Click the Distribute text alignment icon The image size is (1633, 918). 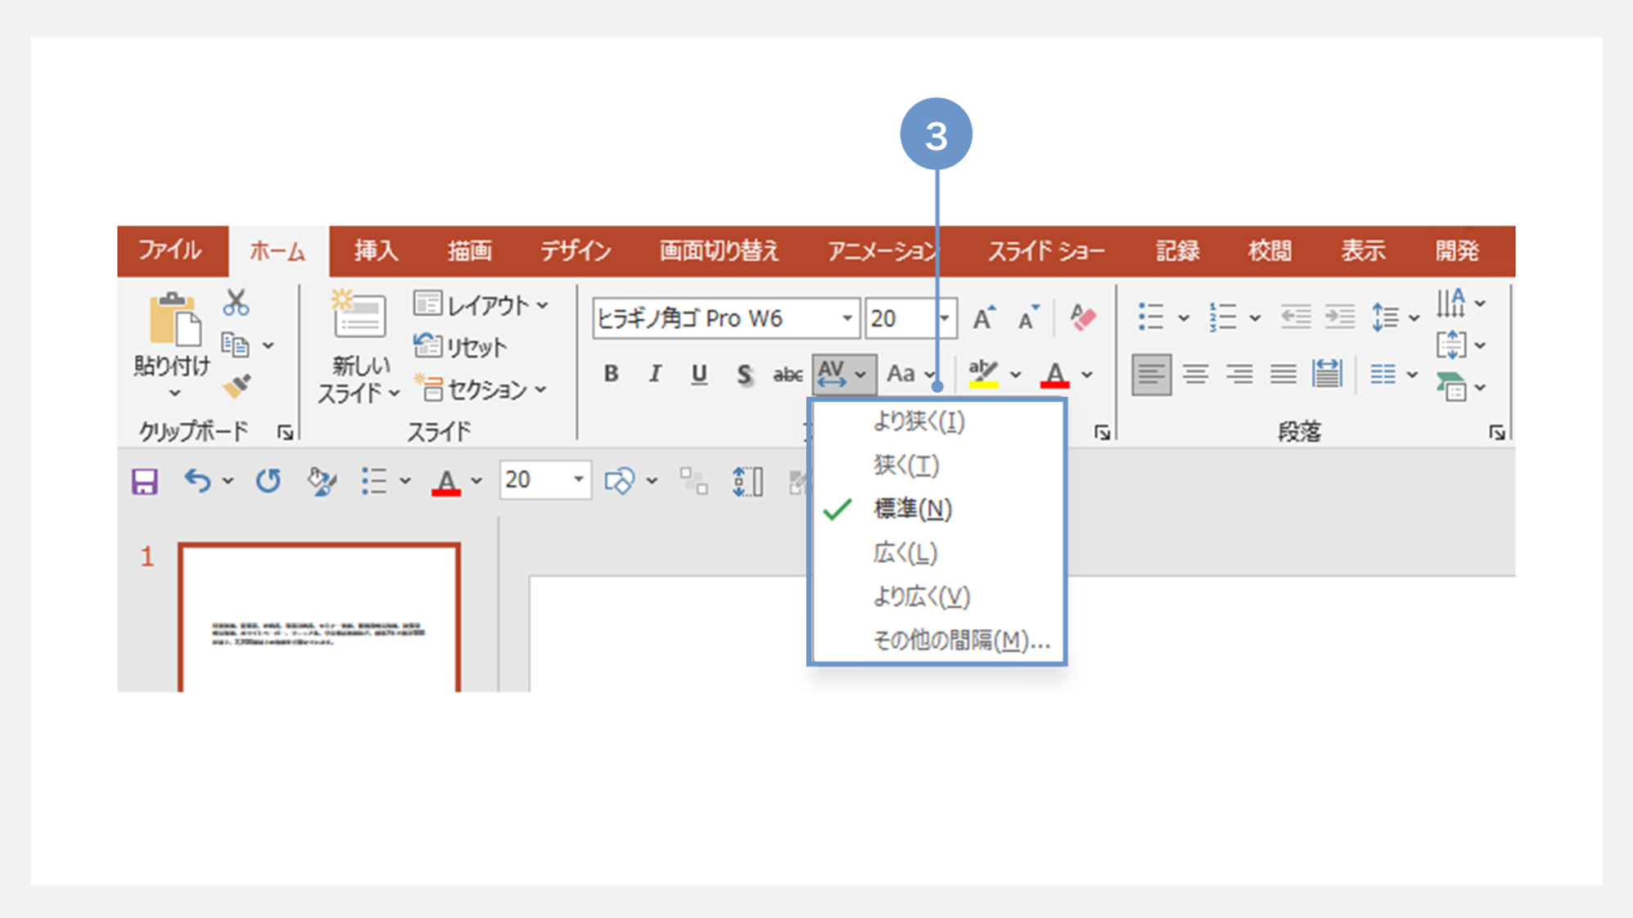coord(1327,375)
